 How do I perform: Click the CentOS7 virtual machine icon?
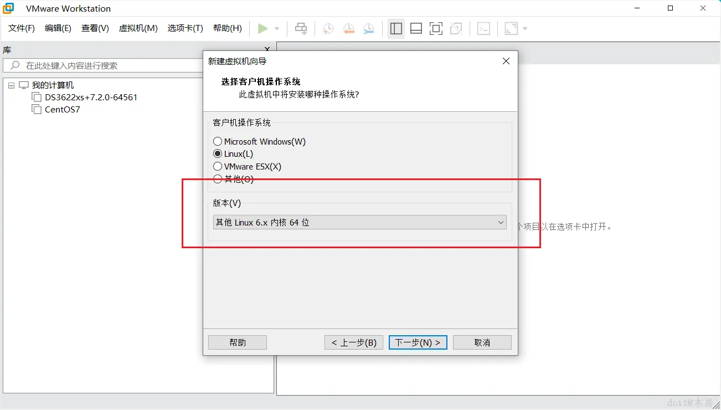(36, 109)
